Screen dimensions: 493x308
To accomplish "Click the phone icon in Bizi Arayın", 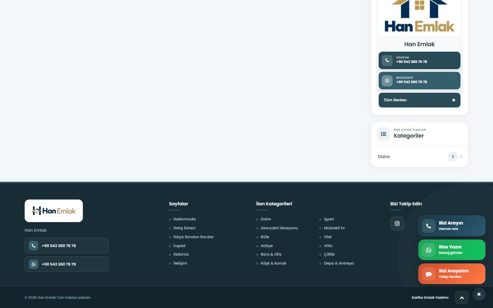I will pos(429,226).
